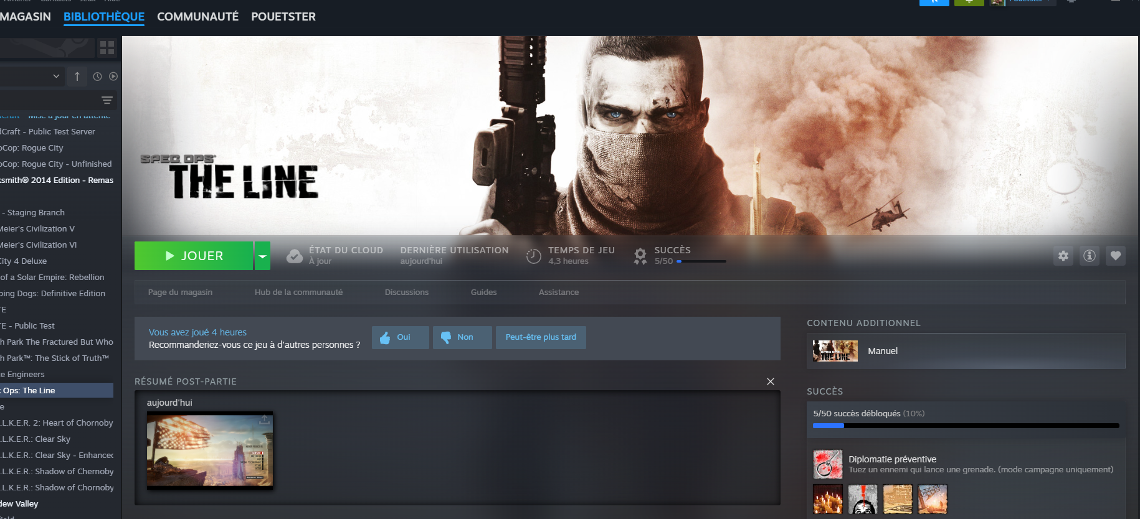Click the candles achievement icon

point(828,499)
